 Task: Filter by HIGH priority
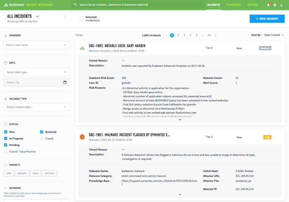35,173
